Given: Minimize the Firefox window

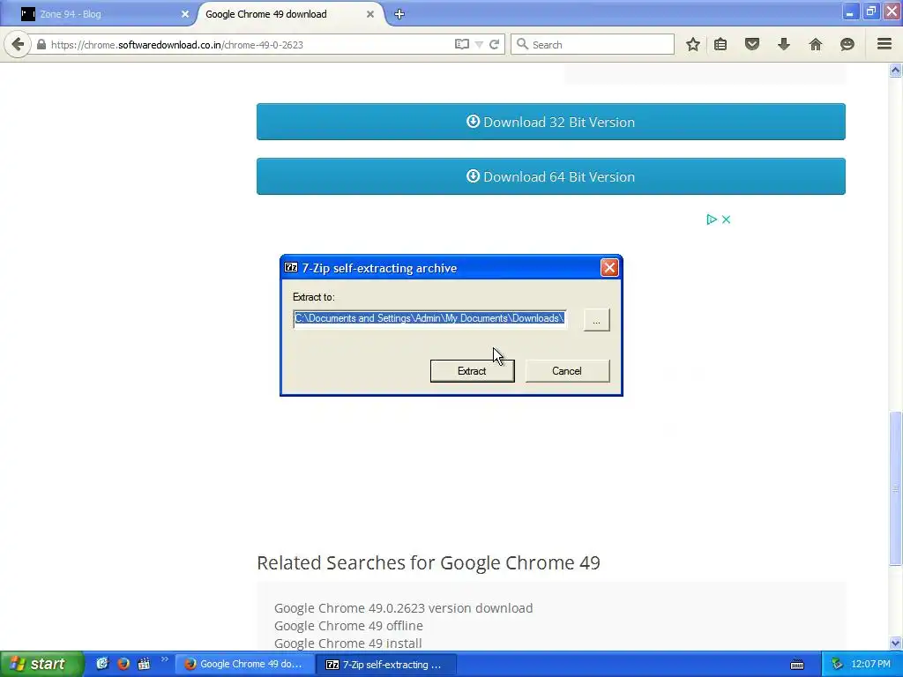Looking at the screenshot, I should 849,11.
